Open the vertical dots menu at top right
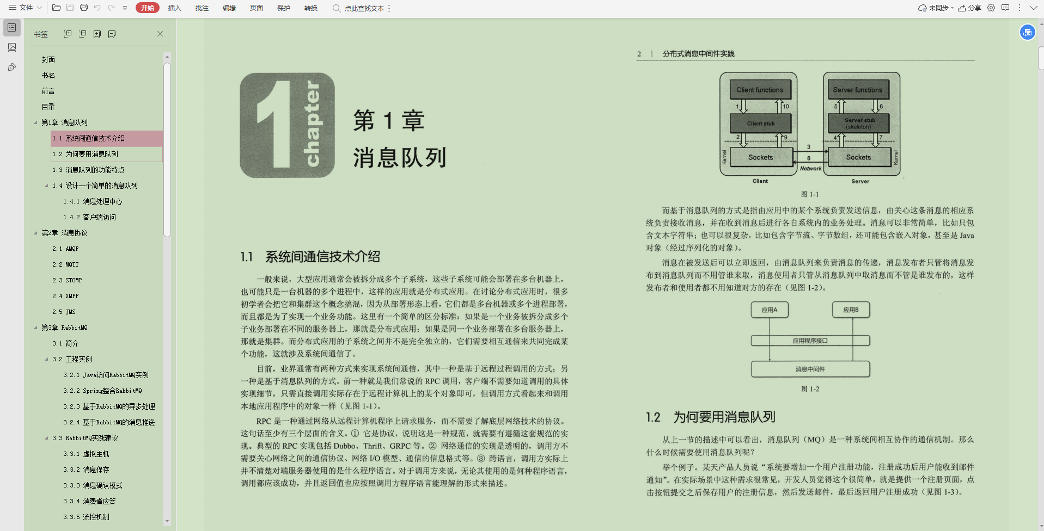1044x531 pixels. 1019,8
